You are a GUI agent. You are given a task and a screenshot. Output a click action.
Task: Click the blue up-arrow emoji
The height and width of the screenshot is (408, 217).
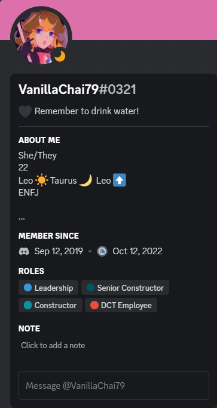(120, 180)
